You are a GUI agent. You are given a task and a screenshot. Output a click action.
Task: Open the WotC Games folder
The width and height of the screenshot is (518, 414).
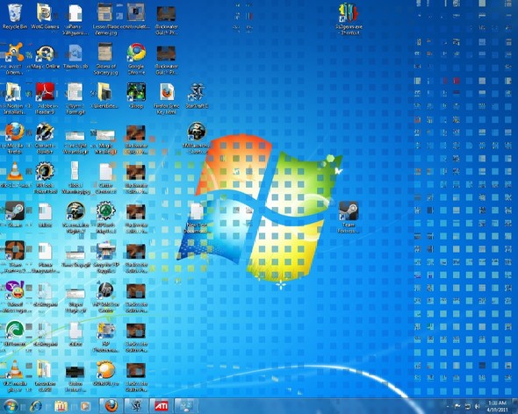(45, 16)
